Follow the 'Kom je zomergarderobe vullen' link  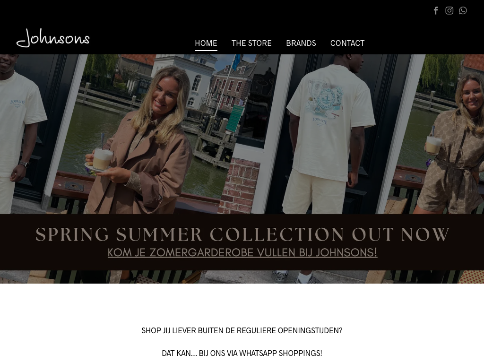pos(242,252)
